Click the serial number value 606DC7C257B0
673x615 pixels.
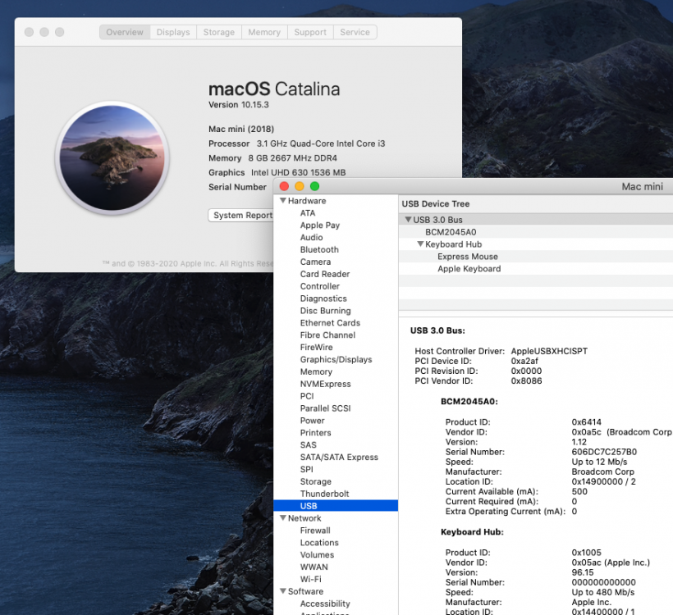(604, 452)
